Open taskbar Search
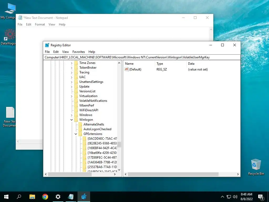269x202 pixels. (19, 197)
